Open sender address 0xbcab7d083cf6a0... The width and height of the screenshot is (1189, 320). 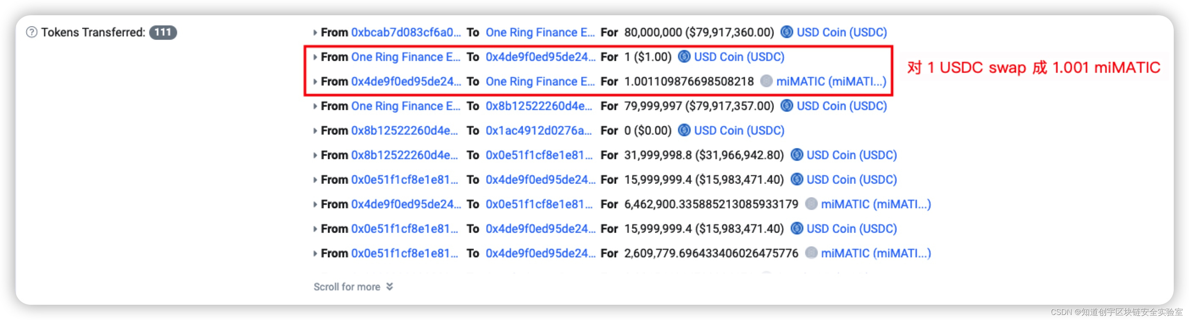[406, 32]
